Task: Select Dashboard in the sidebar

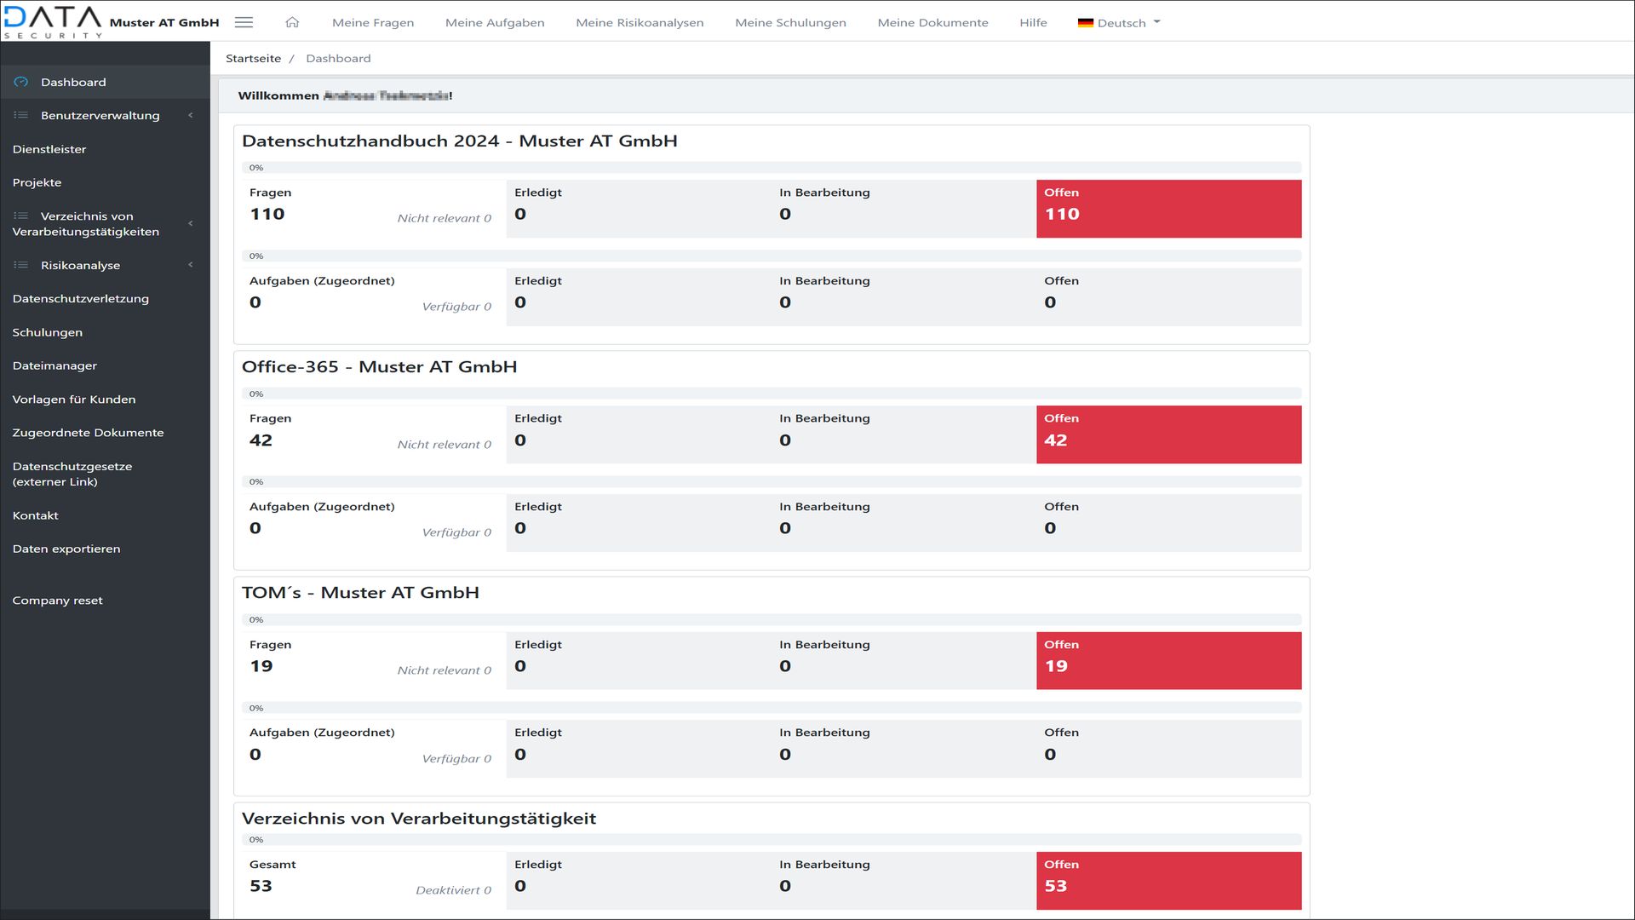Action: pyautogui.click(x=105, y=82)
